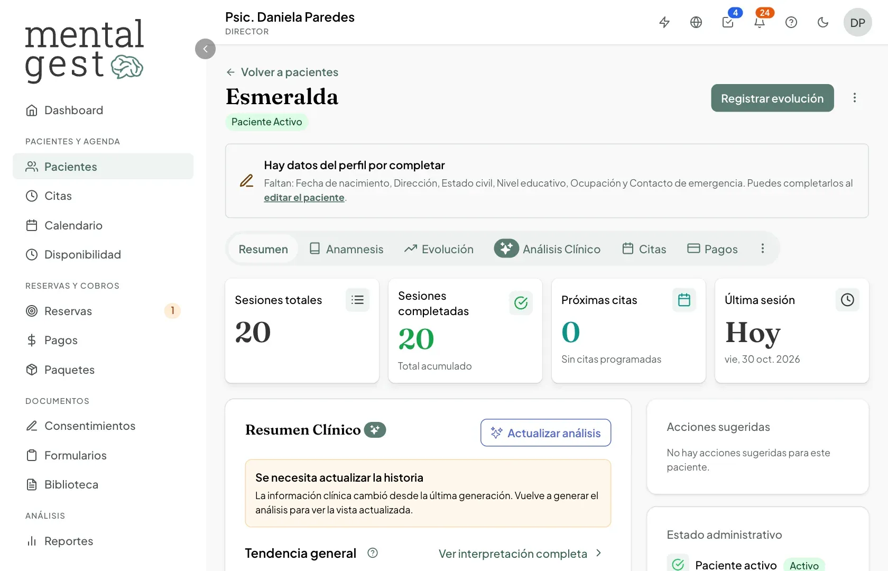
Task: Switch to the patient Citas tab
Action: point(644,249)
